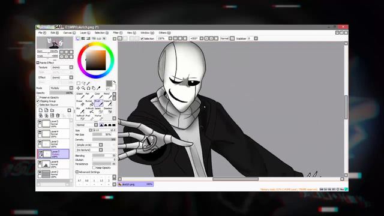Hide Layer 4 visibility eye
This screenshot has width=384, height=216.
[x=40, y=132]
